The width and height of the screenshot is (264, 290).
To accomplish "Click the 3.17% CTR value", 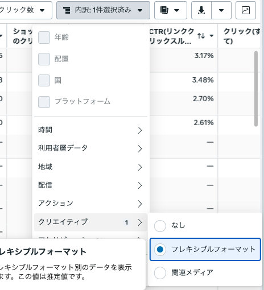I will tap(204, 56).
